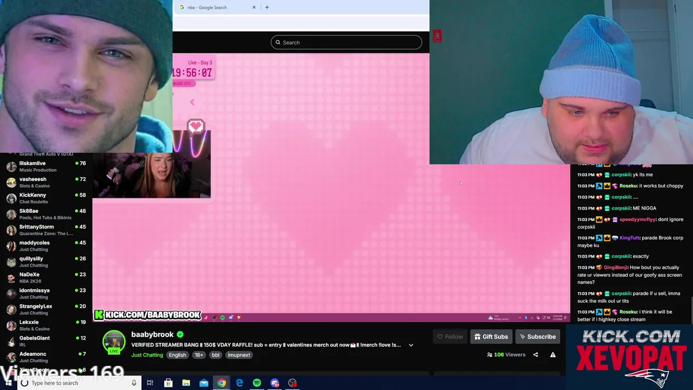Select the nba - Google Search tab
Screen dimensions: 693x390
point(217,7)
